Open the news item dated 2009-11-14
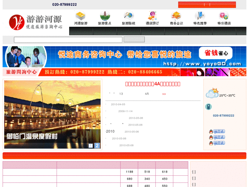 point(125,111)
